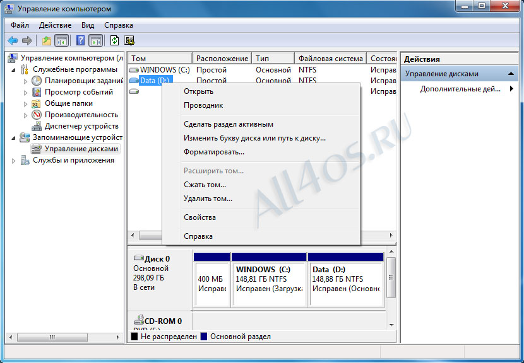
Task: Click the Основной раздел blue legend swatch
Action: point(204,337)
